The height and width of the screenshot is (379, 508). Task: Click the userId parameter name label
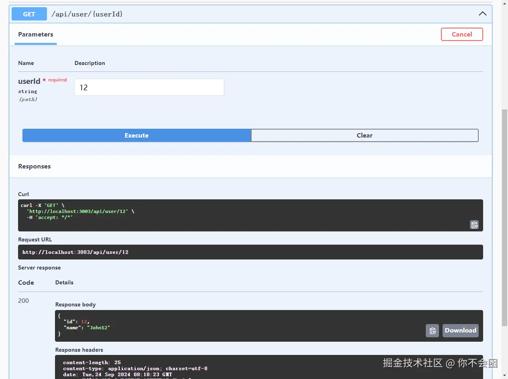tap(29, 81)
